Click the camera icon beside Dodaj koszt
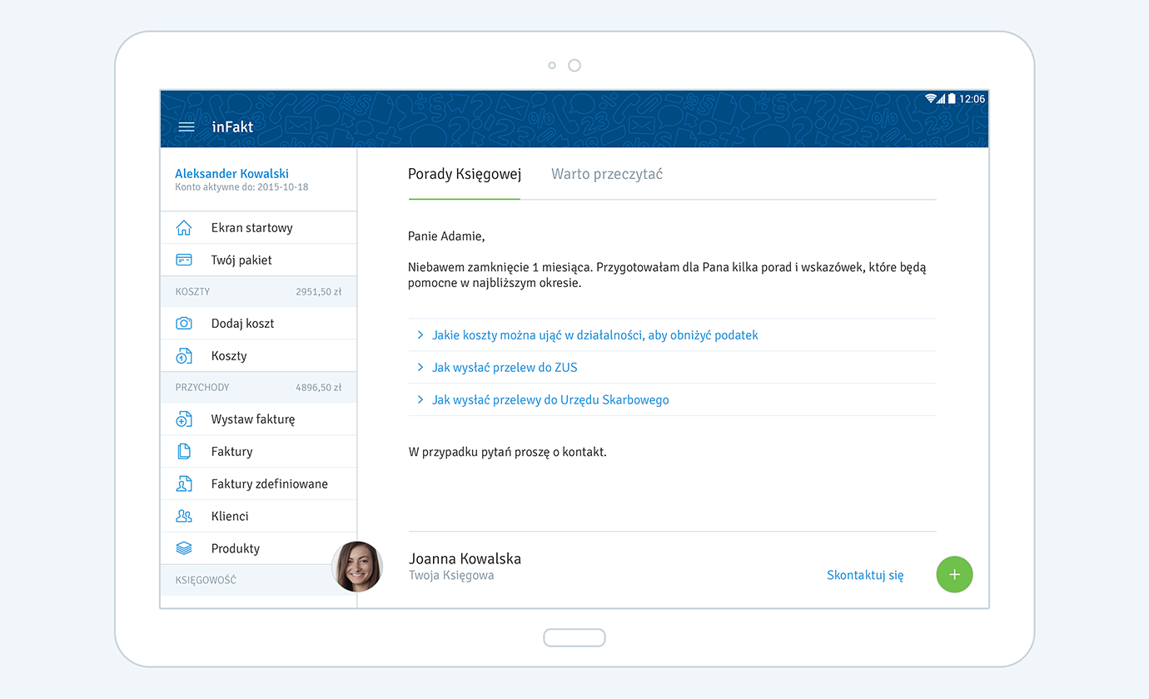 click(184, 323)
